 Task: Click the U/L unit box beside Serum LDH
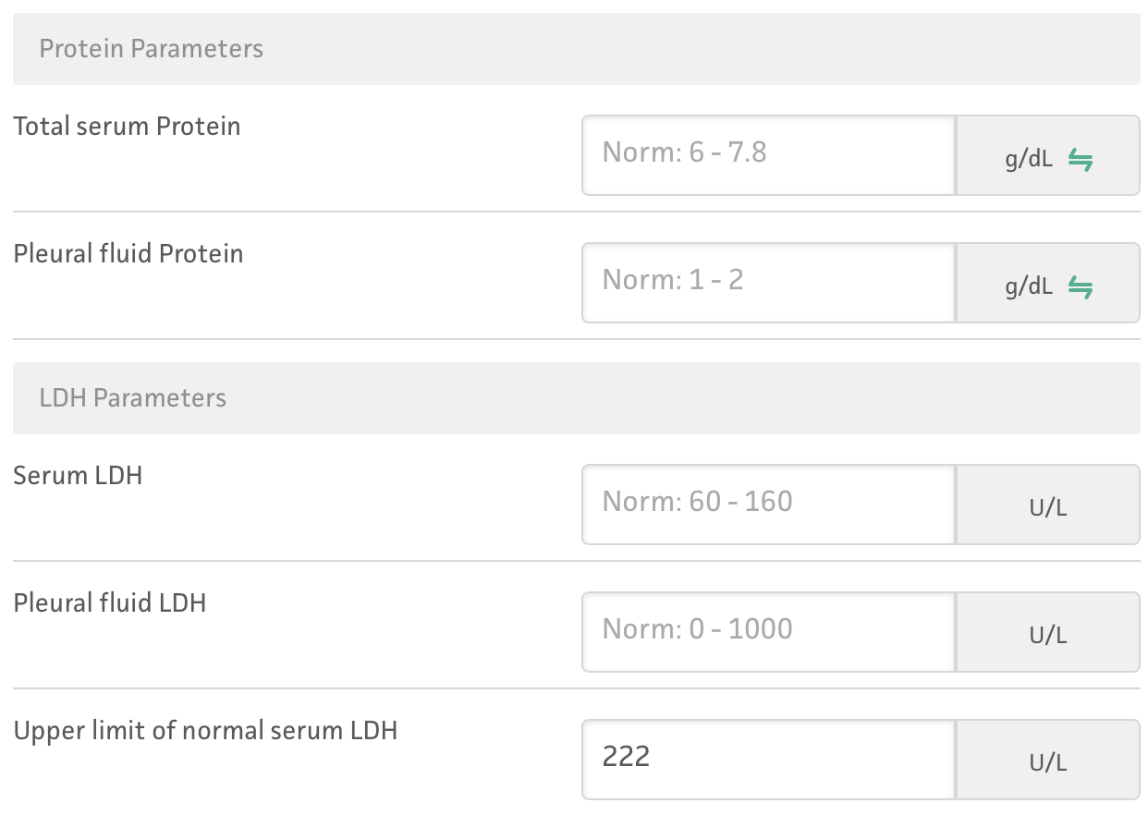click(x=1047, y=507)
